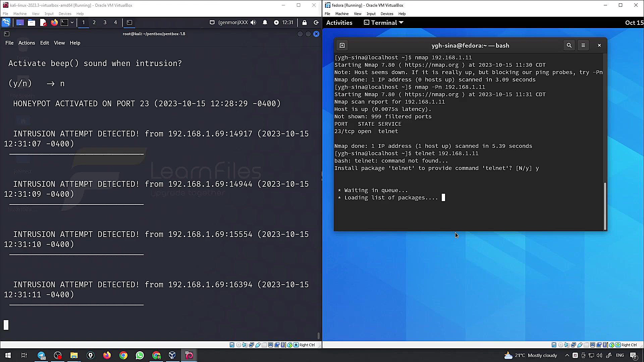
Task: Click the (genmon)XXX panel plugin
Action: coord(233,22)
